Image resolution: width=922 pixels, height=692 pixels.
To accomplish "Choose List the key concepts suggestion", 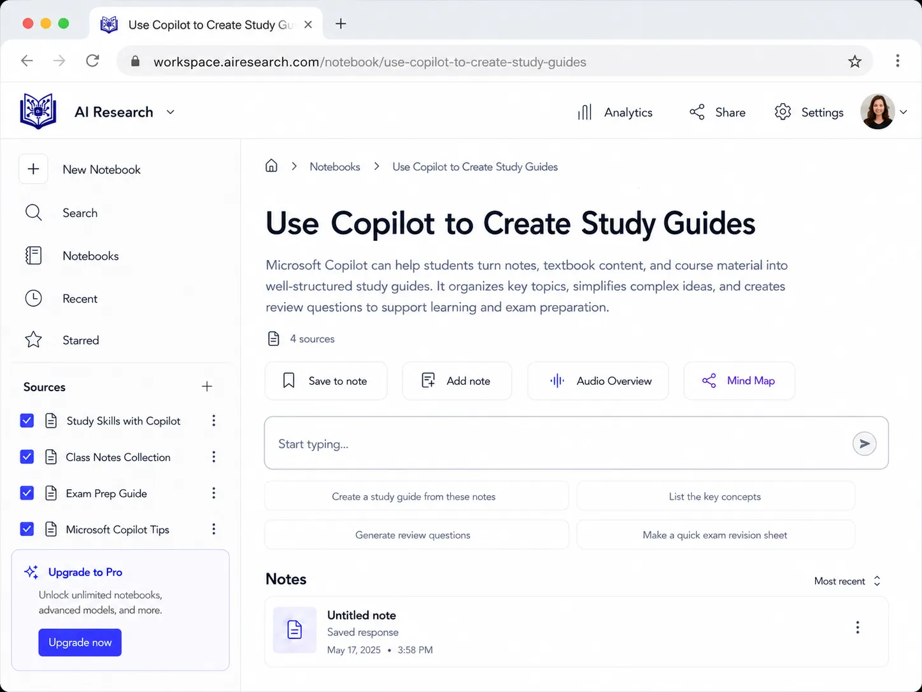I will coord(716,496).
